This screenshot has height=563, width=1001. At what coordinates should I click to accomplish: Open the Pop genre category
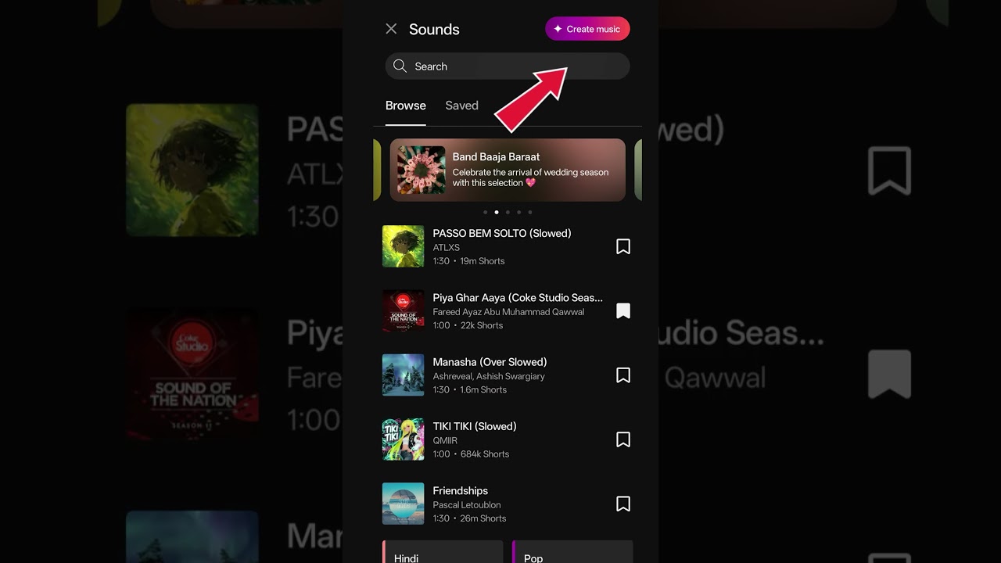pyautogui.click(x=572, y=551)
